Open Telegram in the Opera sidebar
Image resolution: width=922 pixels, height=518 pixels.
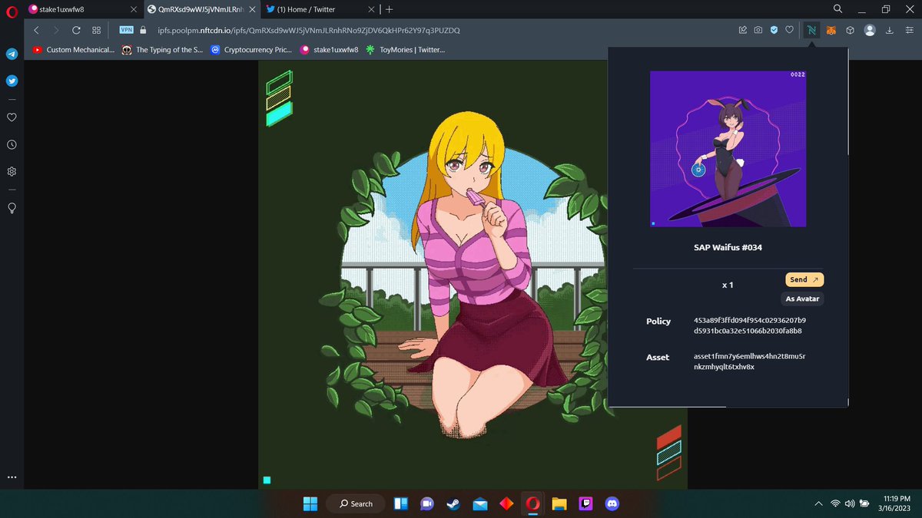point(12,54)
